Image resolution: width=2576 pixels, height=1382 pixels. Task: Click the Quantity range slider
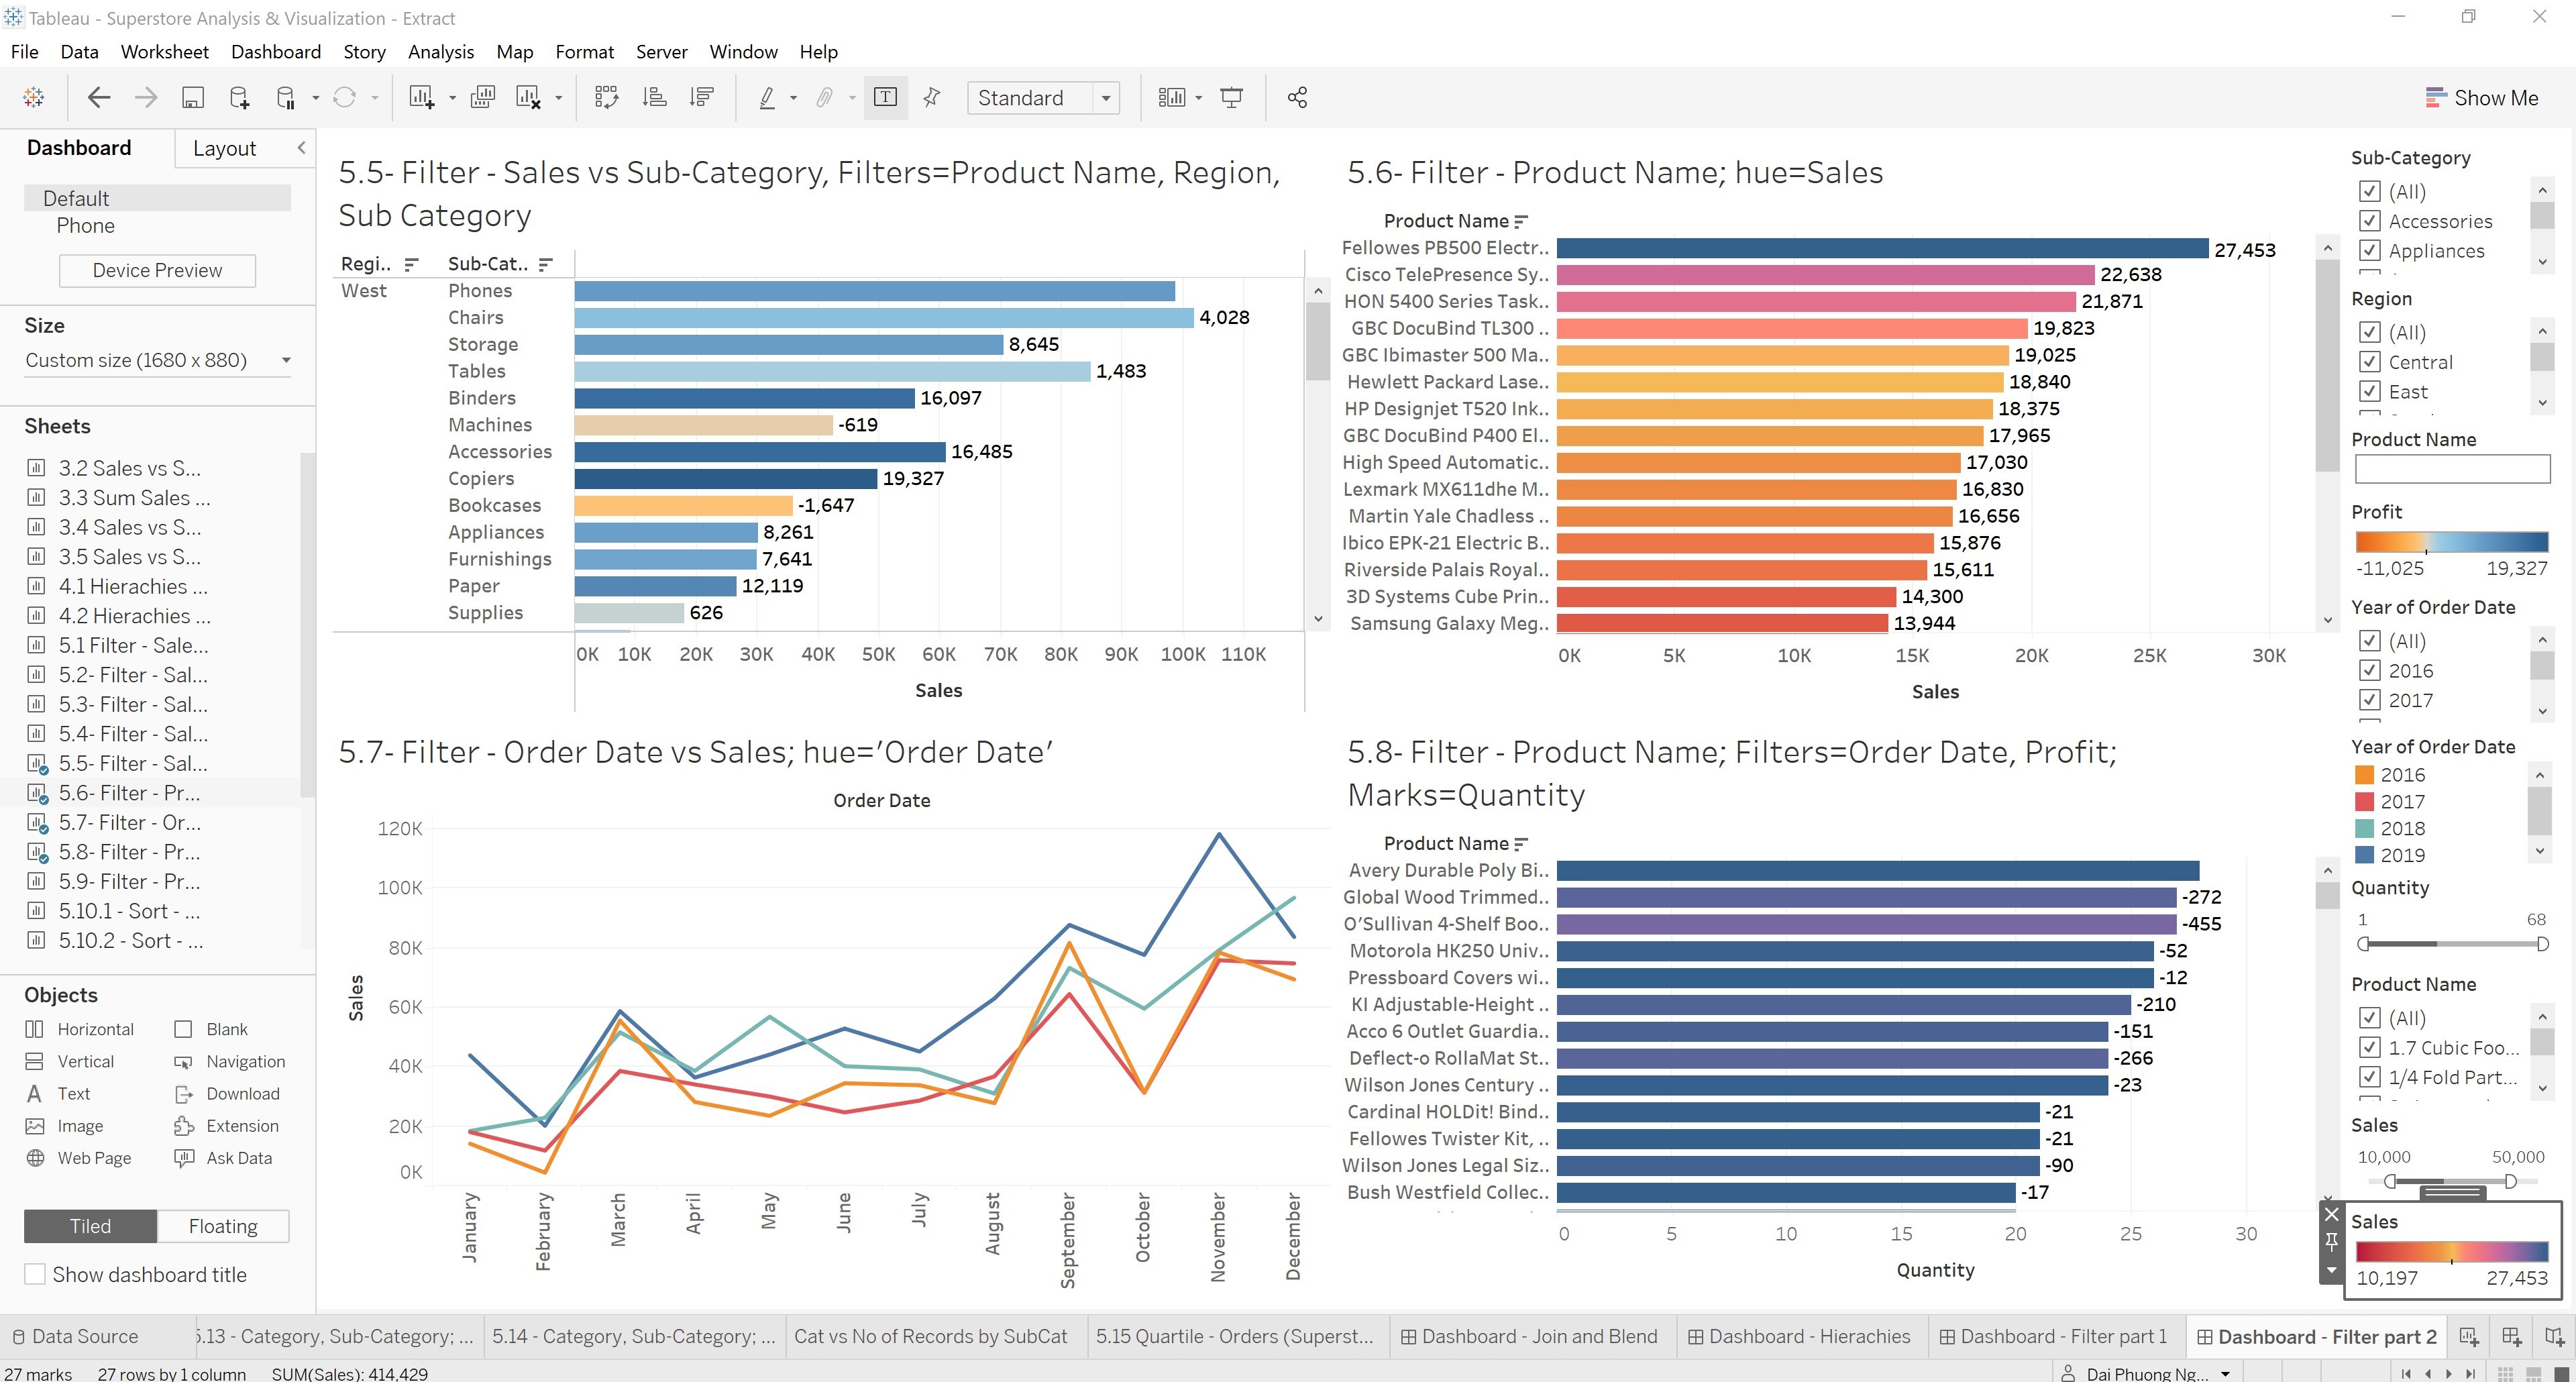pyautogui.click(x=2452, y=944)
